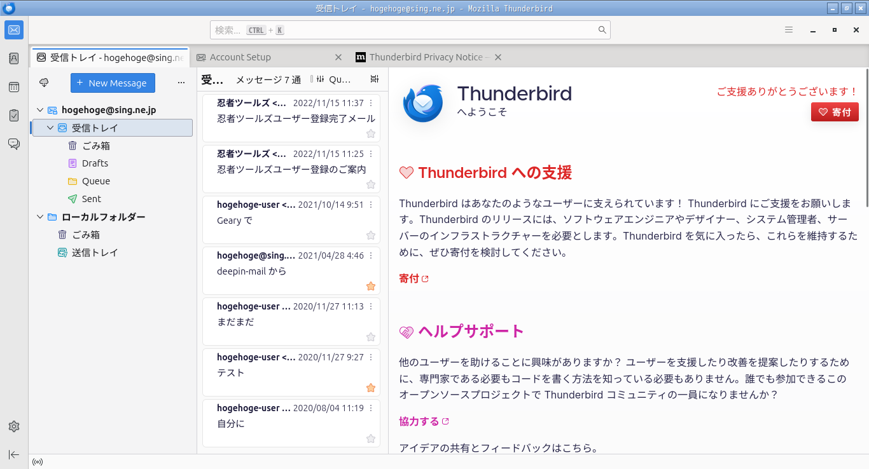Click the Get Messages cloud icon
Screen dimensions: 869x469
click(x=44, y=83)
